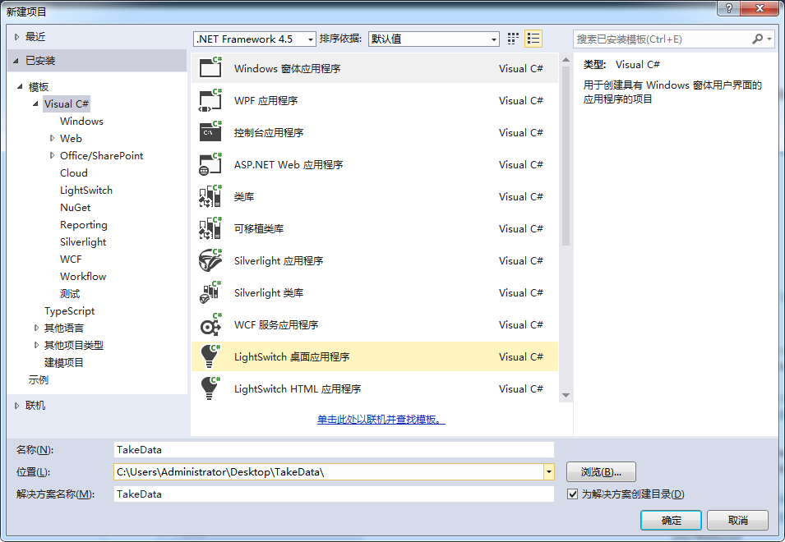Image resolution: width=785 pixels, height=542 pixels.
Task: Click the Silverlight 类库 icon
Action: click(x=210, y=292)
